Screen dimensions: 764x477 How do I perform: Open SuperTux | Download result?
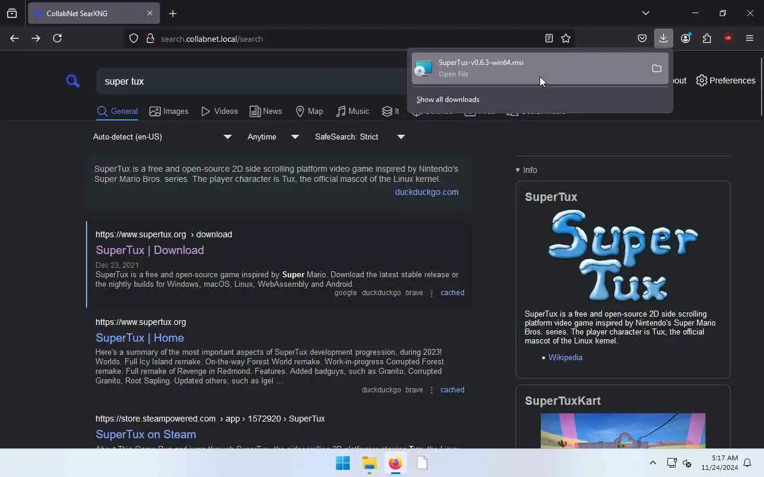pos(150,250)
